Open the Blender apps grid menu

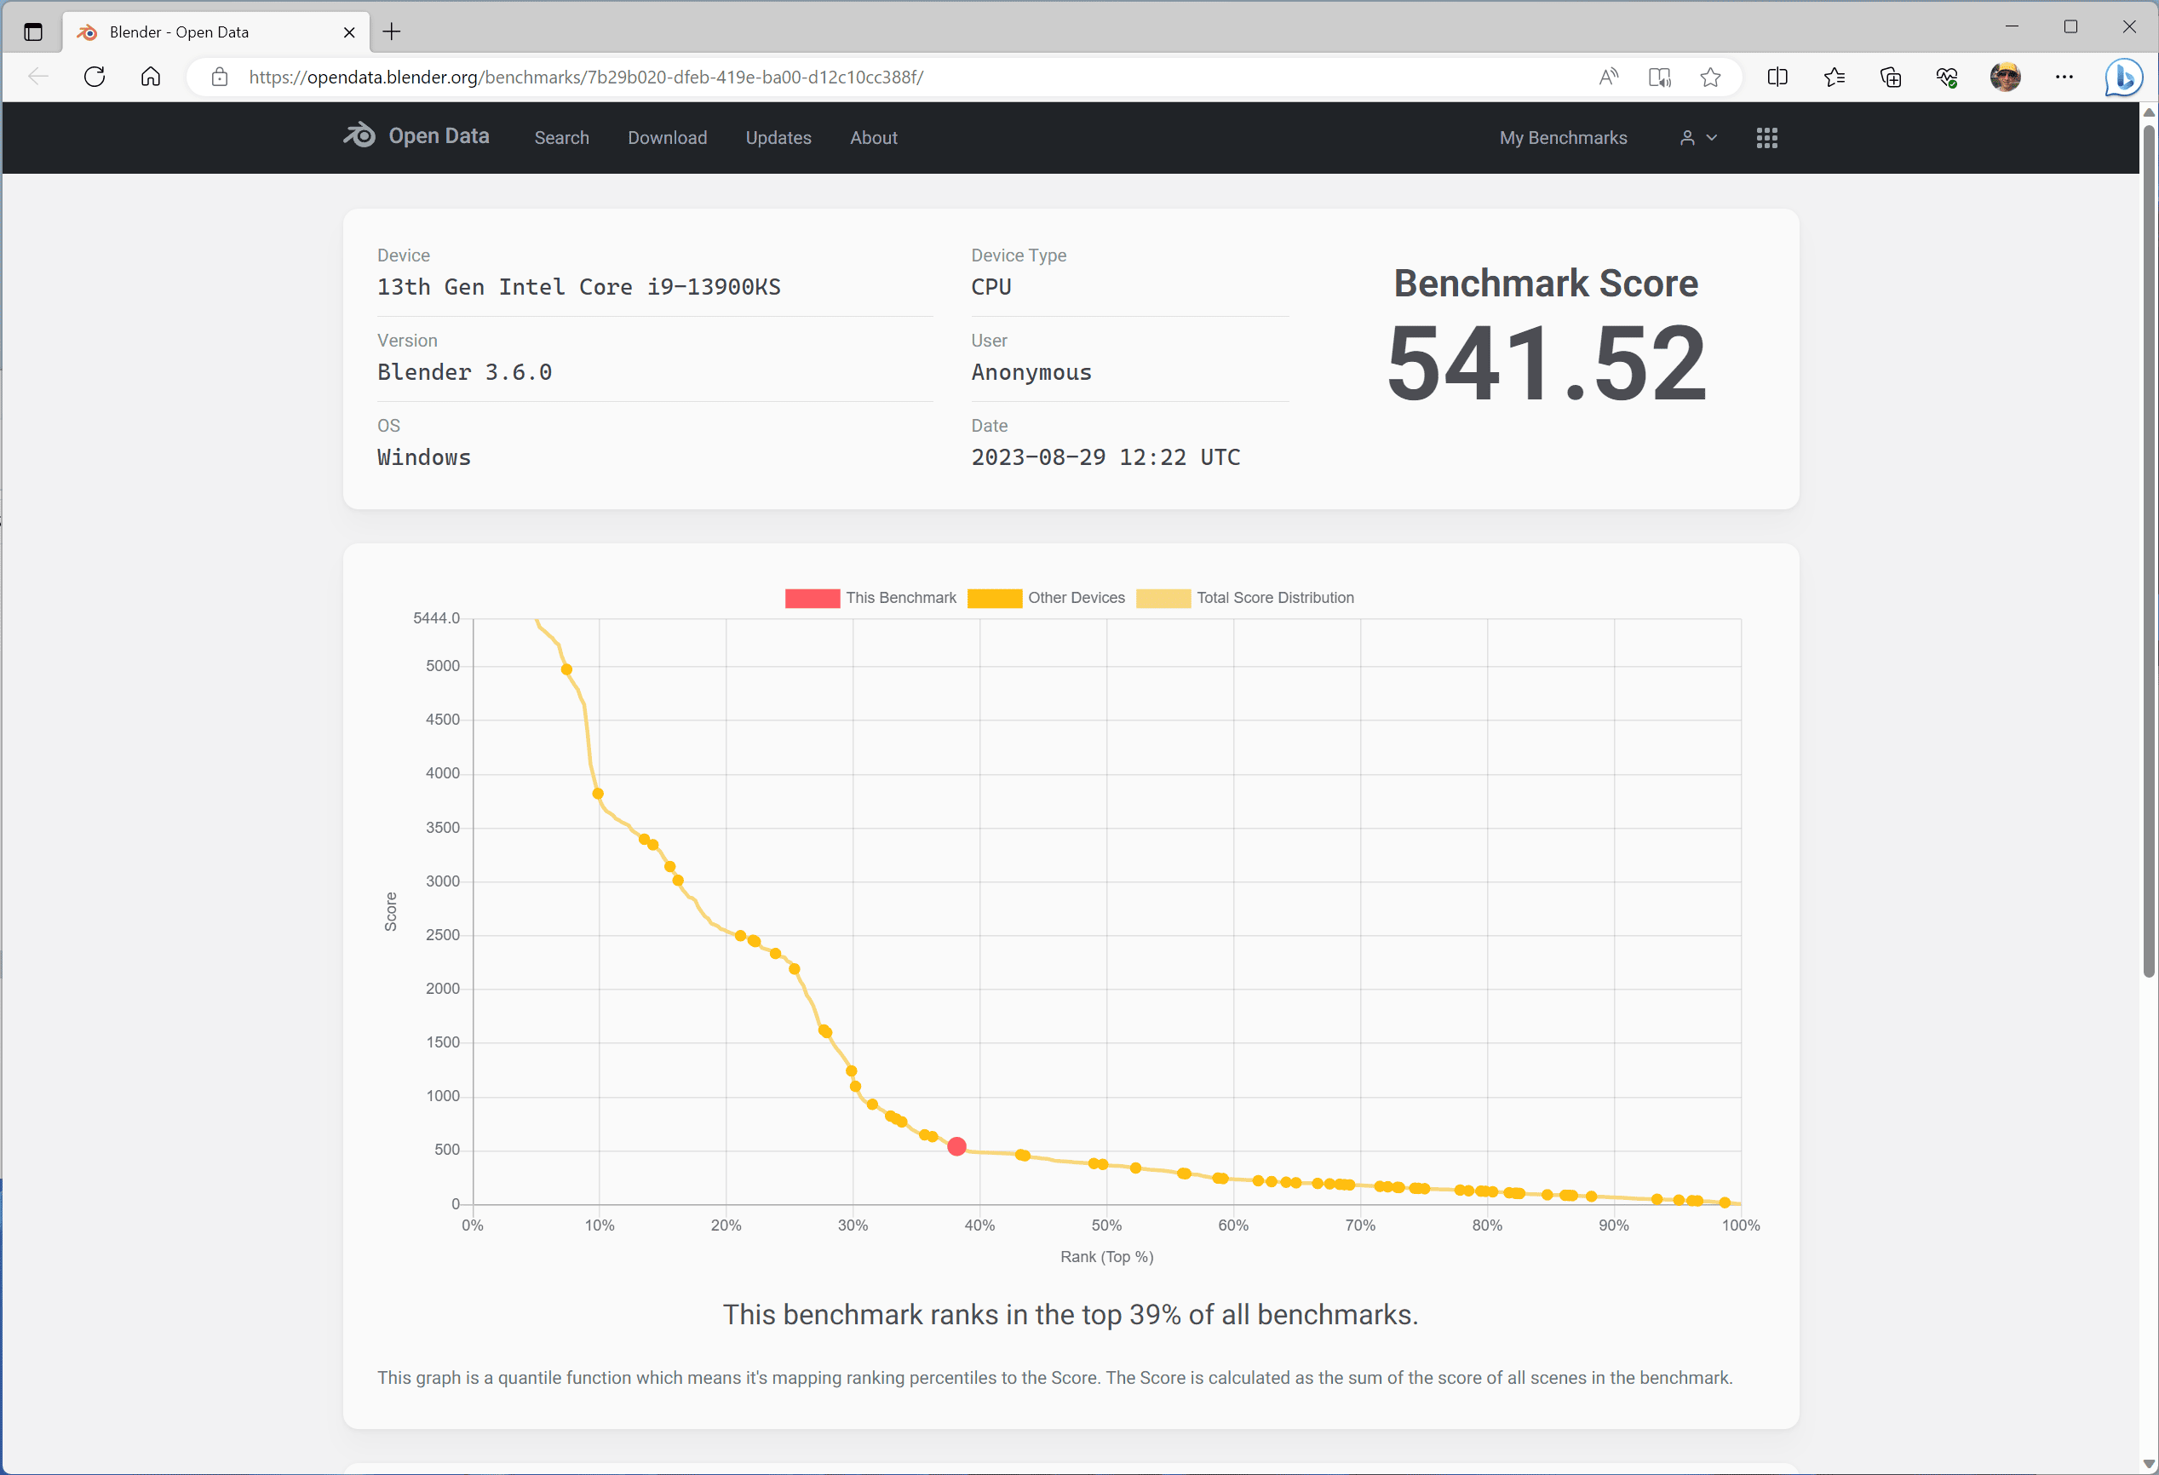(x=1766, y=137)
